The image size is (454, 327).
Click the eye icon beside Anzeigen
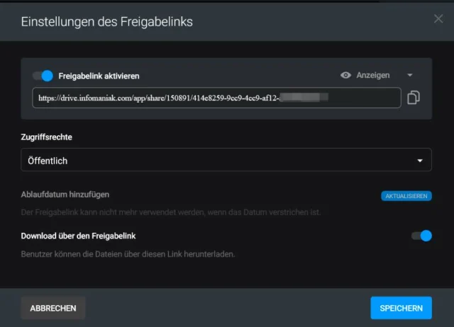click(x=346, y=75)
